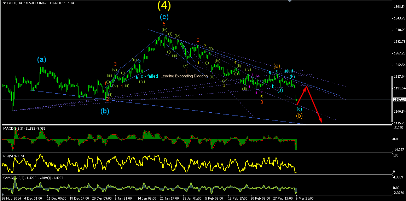Click the 29 Jan 01:00 time axis label
Viewport: 406px width, 201px height.
point(192,199)
